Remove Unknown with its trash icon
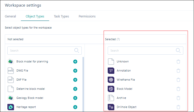 point(178,61)
